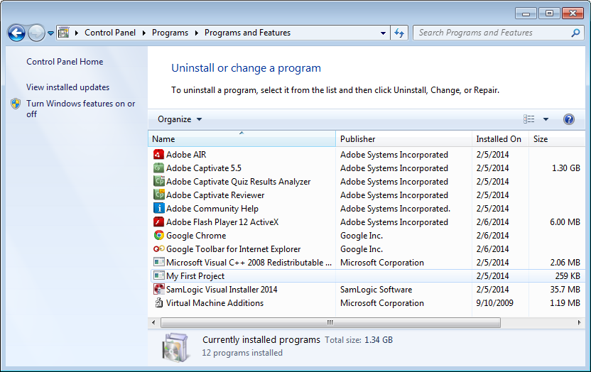
Task: Open the Control Panel Home link
Action: click(x=65, y=62)
